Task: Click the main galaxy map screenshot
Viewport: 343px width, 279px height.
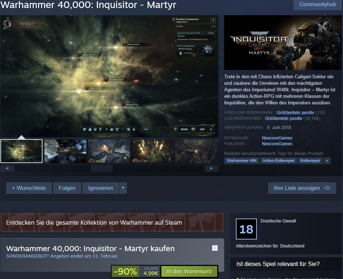Action: pyautogui.click(x=109, y=76)
